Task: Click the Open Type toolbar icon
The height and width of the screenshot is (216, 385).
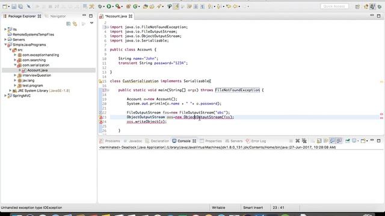Action: [x=146, y=7]
